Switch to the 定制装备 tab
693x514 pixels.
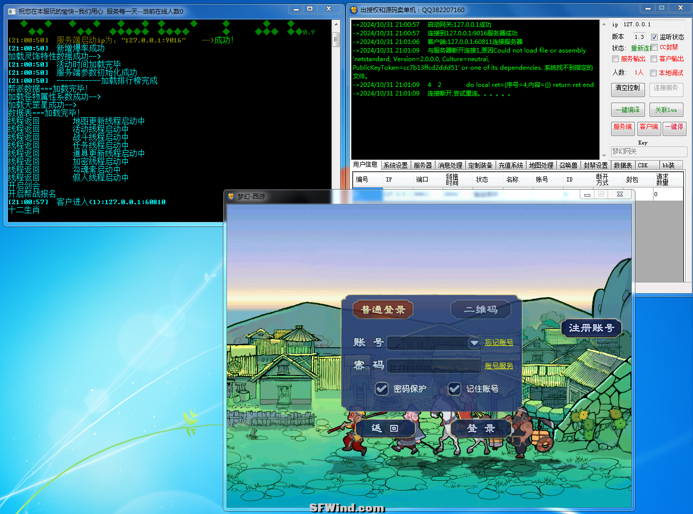pos(480,165)
